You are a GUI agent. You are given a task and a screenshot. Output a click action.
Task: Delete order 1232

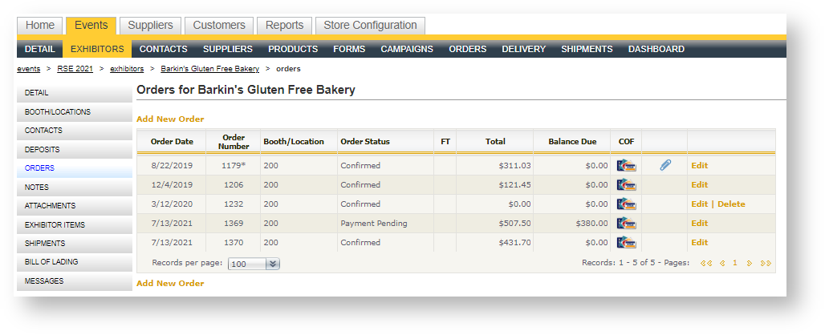730,204
